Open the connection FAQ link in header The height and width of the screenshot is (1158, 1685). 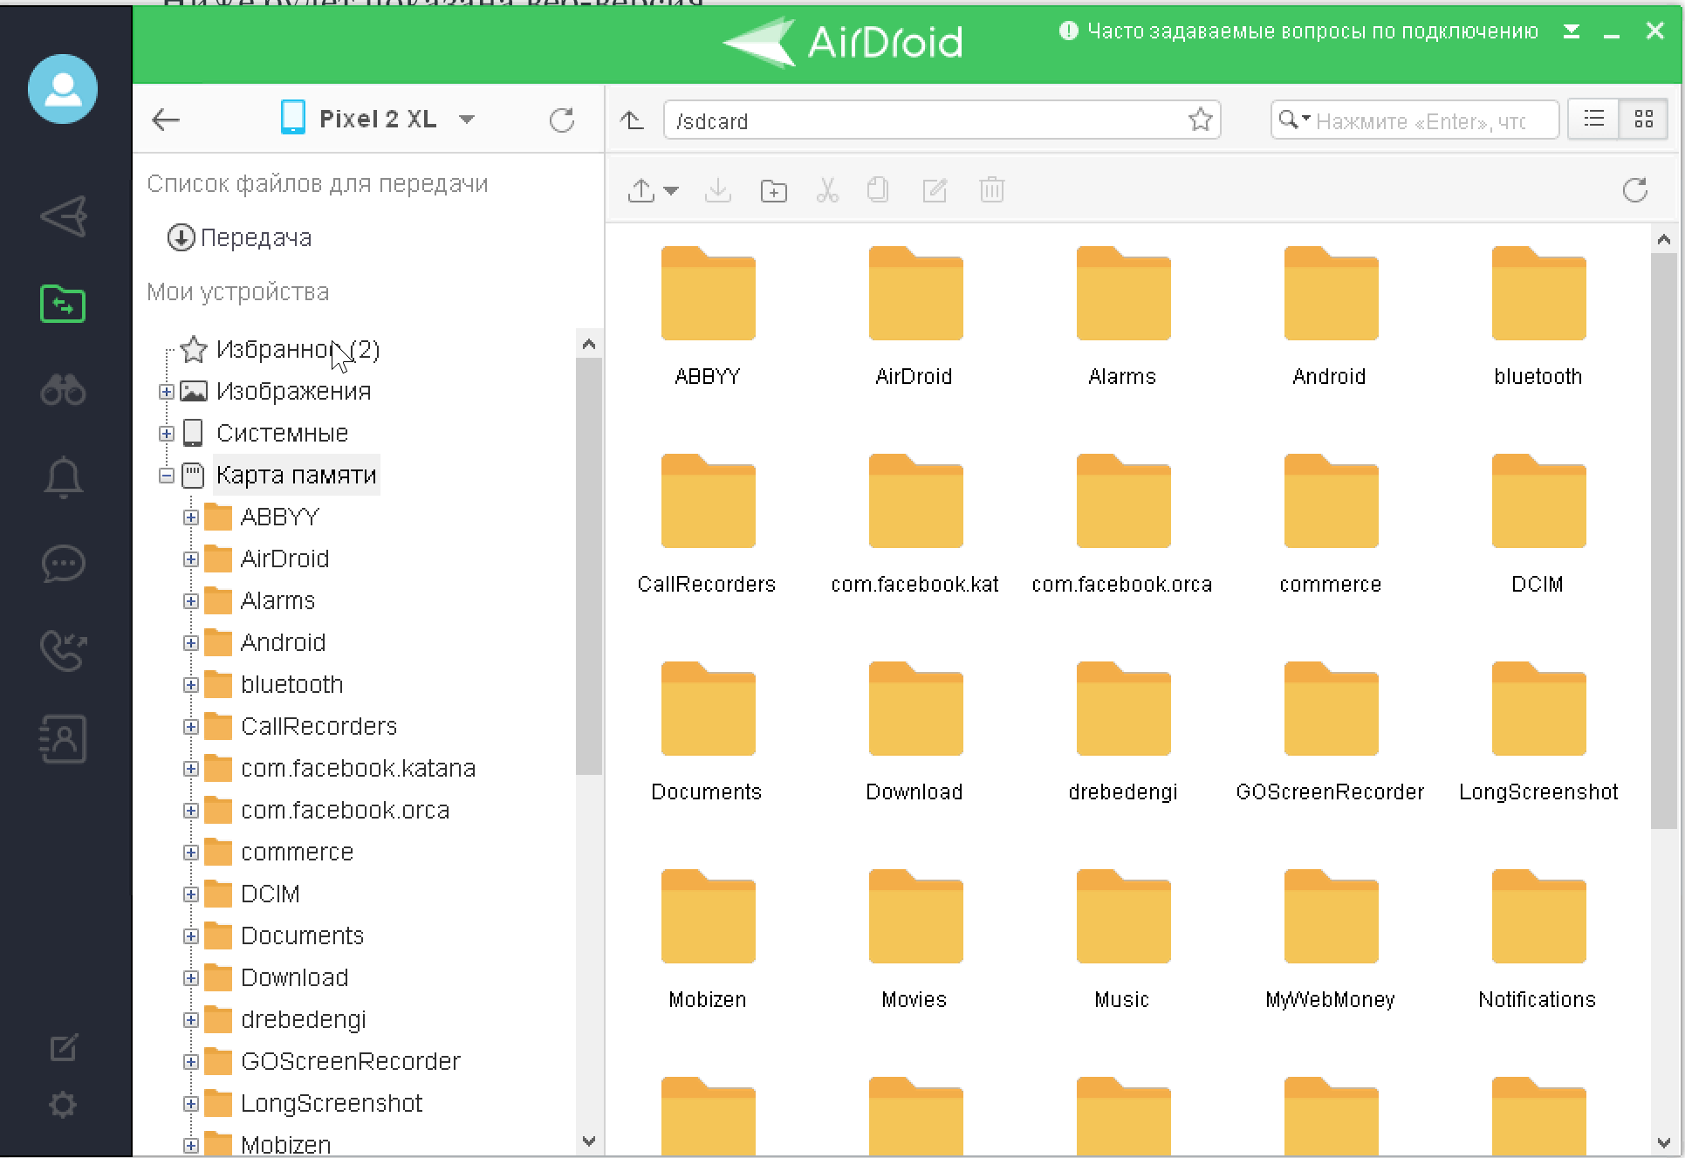(1311, 31)
